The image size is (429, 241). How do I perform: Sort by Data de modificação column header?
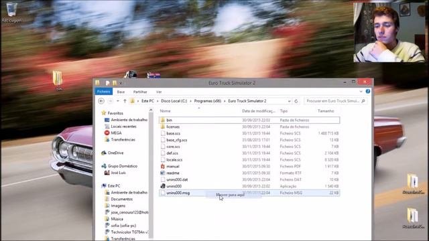pos(258,111)
